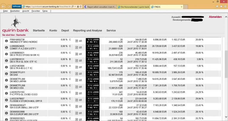Open the Datei menu
The height and width of the screenshot is (121, 228).
pos(5,11)
